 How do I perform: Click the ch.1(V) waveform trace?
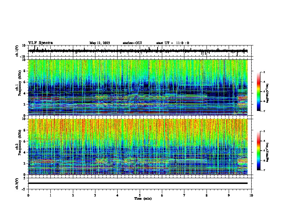pos(138,51)
